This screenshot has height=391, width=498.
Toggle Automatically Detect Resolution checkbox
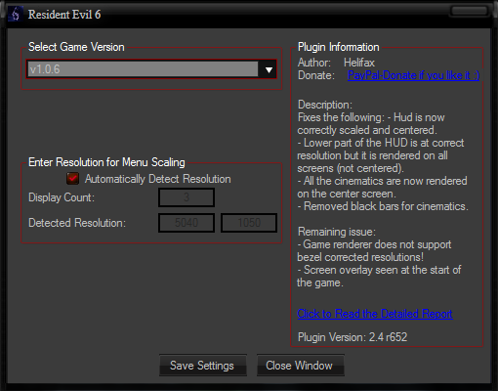(x=72, y=179)
